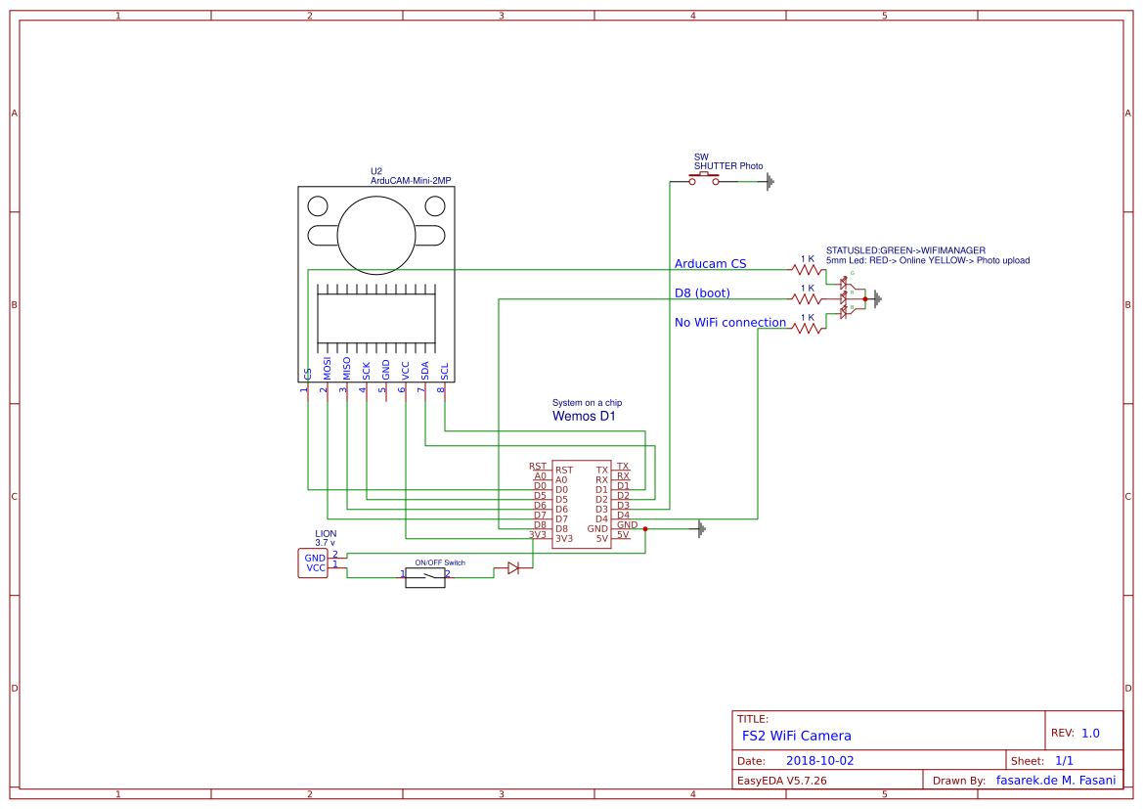Click the Date field showing 2018-10-02
The width and height of the screenshot is (1143, 809).
821,759
